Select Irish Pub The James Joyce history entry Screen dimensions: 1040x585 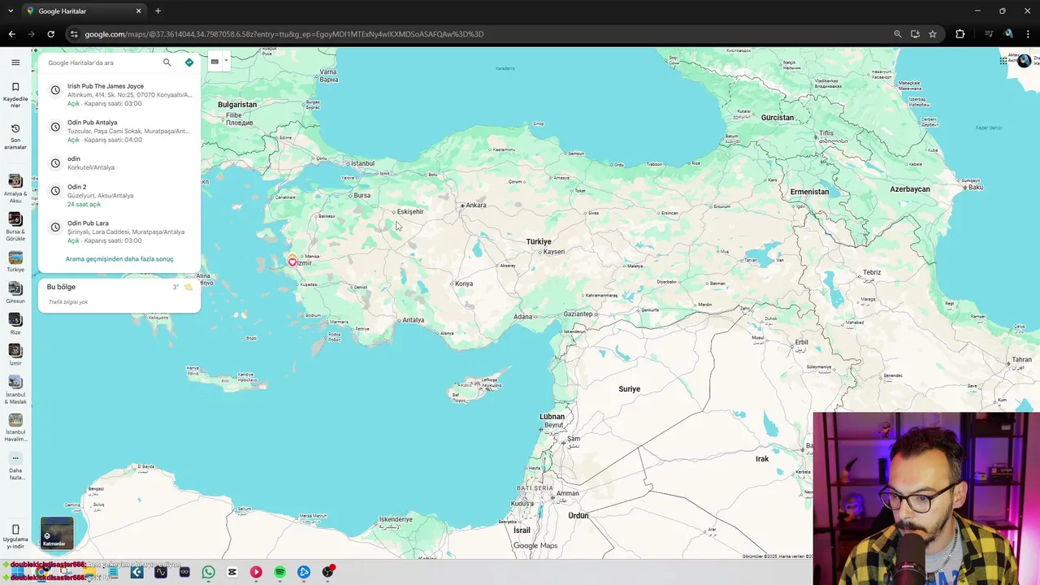(x=119, y=94)
